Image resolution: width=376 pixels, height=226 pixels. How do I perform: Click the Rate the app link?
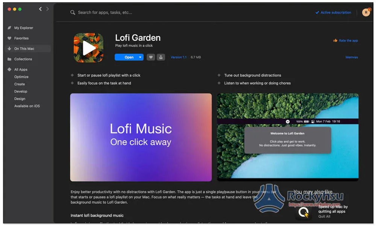(348, 41)
